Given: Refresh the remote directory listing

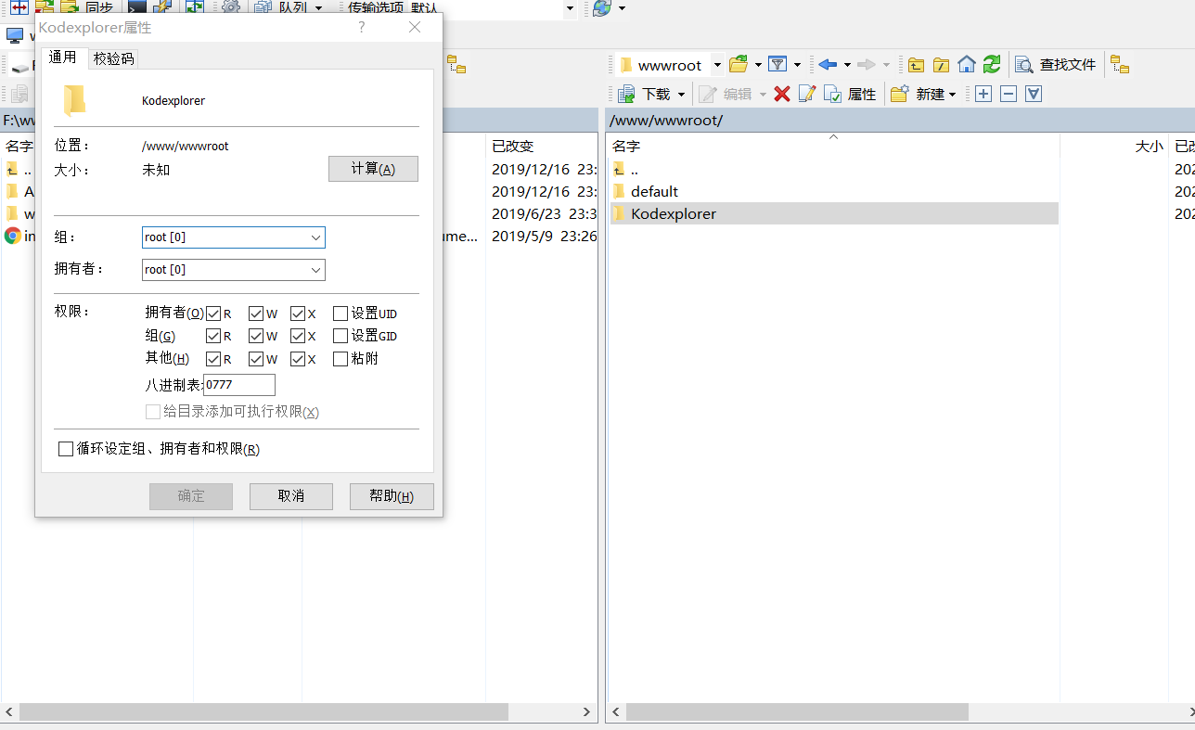Looking at the screenshot, I should (992, 64).
